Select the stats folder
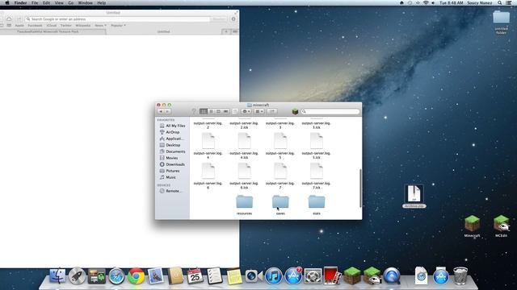517x290 pixels. click(317, 205)
